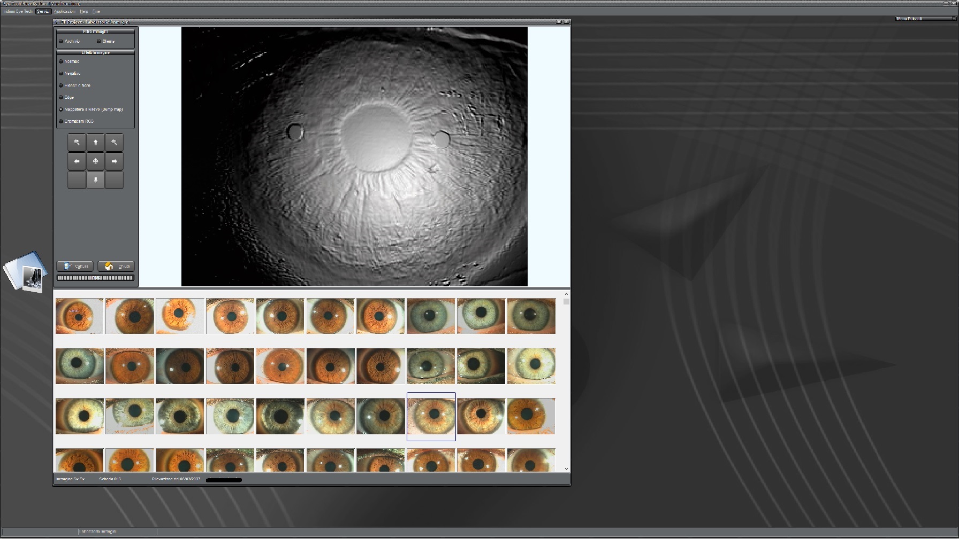Viewport: 959px width, 539px height.
Task: Pan the image left with the left arrow
Action: pyautogui.click(x=77, y=161)
